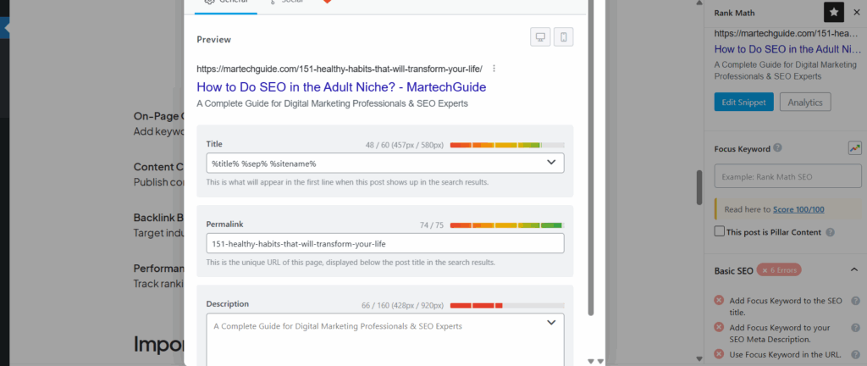Click the Rank Math panel title
Image resolution: width=867 pixels, height=366 pixels.
pyautogui.click(x=734, y=13)
